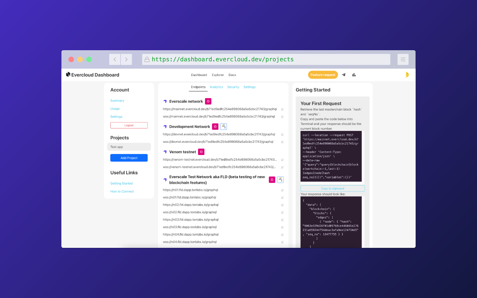
Task: Copy the https devnet.evercloud.dev endpoint
Action: point(282,135)
